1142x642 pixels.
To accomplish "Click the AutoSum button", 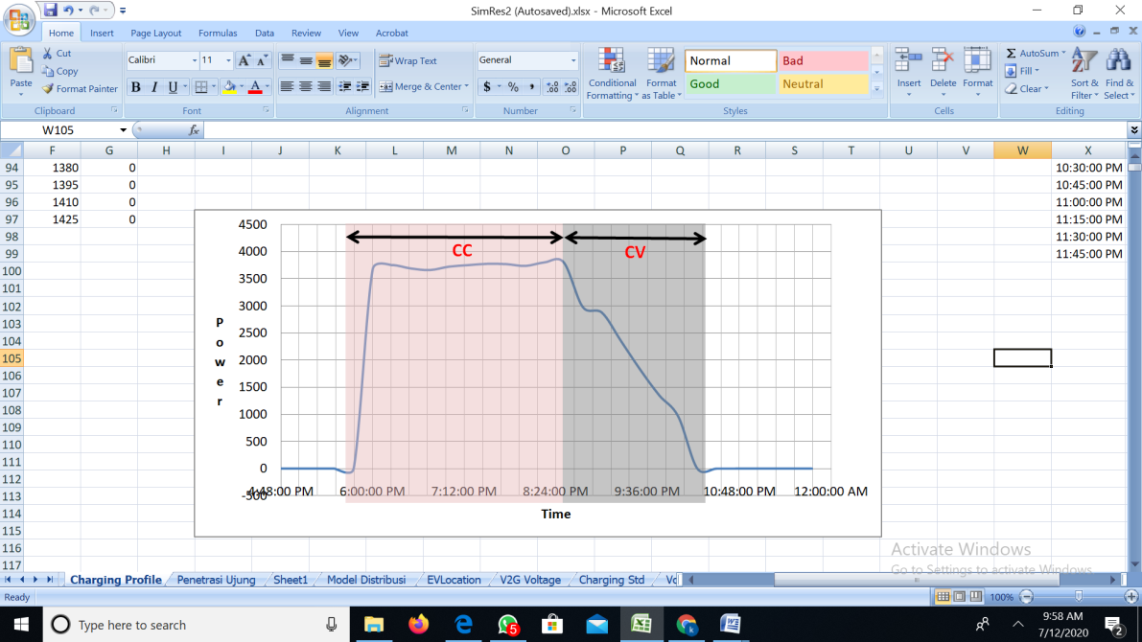I will tap(1033, 54).
